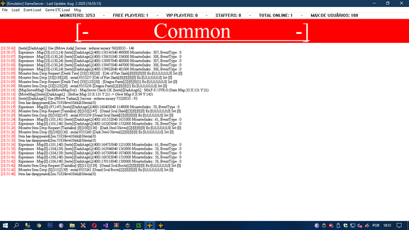409x230 pixels.
Task: Open Opera browser from the taskbar
Action: tap(94, 226)
